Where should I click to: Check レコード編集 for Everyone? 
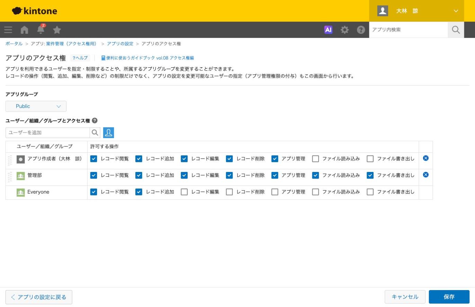pyautogui.click(x=184, y=192)
